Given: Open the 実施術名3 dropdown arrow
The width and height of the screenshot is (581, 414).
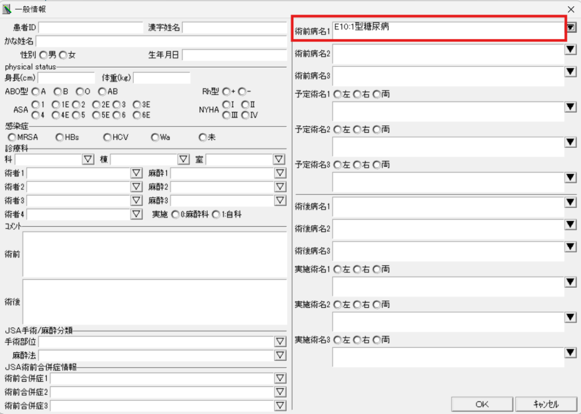Looking at the screenshot, I should pyautogui.click(x=571, y=353).
